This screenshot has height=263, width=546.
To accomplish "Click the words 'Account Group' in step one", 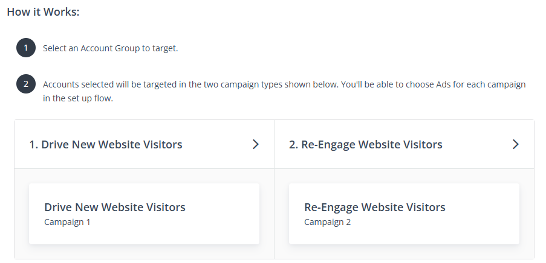I will point(109,48).
